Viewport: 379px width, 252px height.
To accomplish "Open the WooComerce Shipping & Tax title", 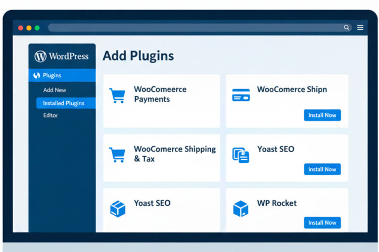I will coord(174,154).
